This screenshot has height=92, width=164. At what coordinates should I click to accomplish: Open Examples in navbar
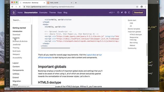coord(43,13)
